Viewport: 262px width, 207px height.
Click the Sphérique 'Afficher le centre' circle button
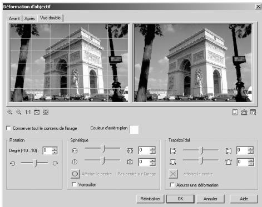click(75, 174)
